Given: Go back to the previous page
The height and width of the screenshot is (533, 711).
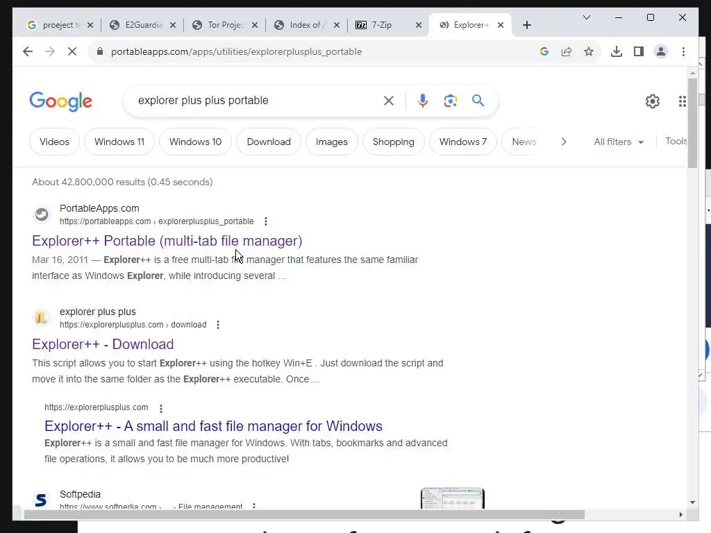Looking at the screenshot, I should click(x=28, y=51).
